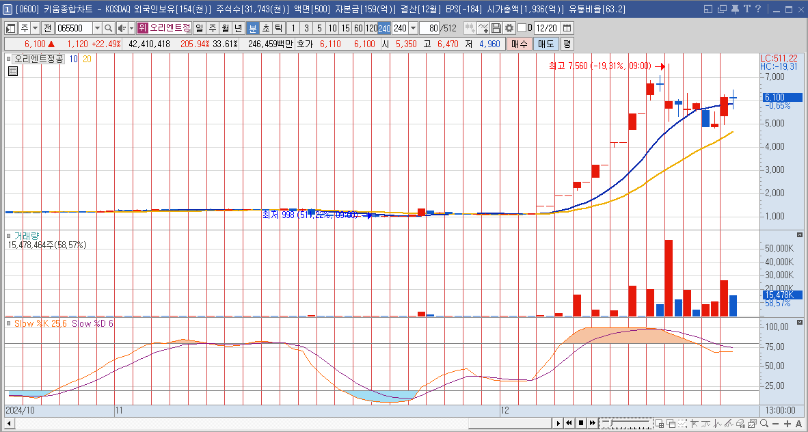Play the chart replay forward
Viewport: 808px width, 432px height.
pyautogui.click(x=558, y=423)
